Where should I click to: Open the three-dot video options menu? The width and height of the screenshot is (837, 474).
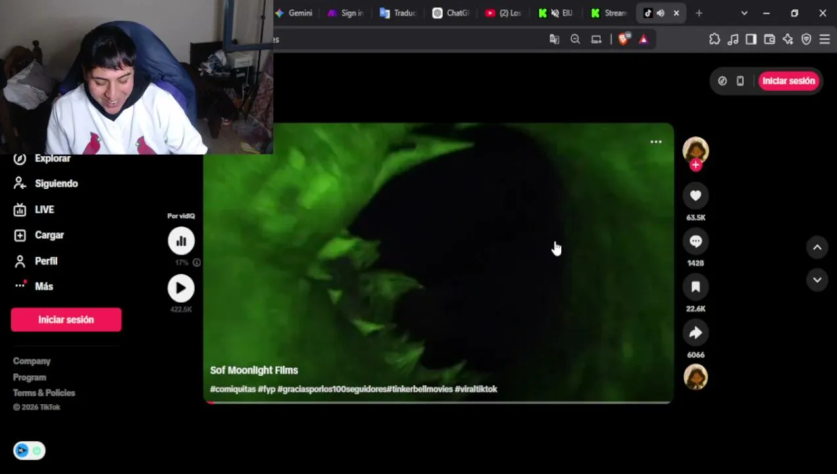[x=656, y=142]
